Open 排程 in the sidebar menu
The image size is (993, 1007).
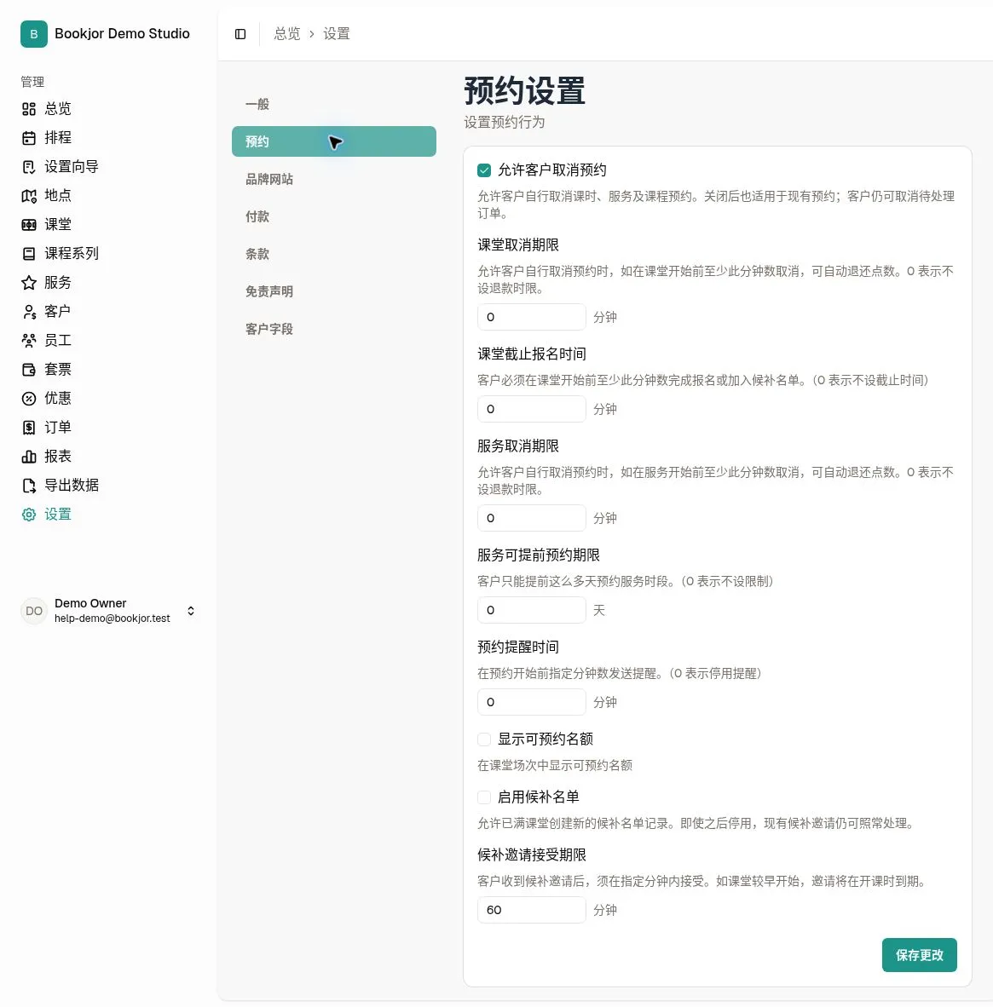58,137
